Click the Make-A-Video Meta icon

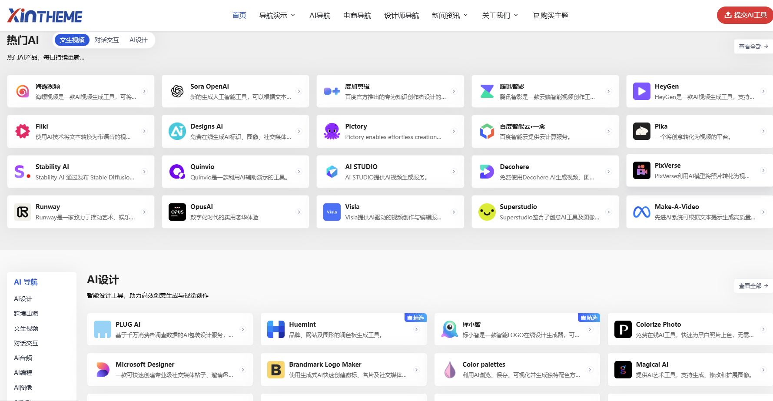point(642,212)
